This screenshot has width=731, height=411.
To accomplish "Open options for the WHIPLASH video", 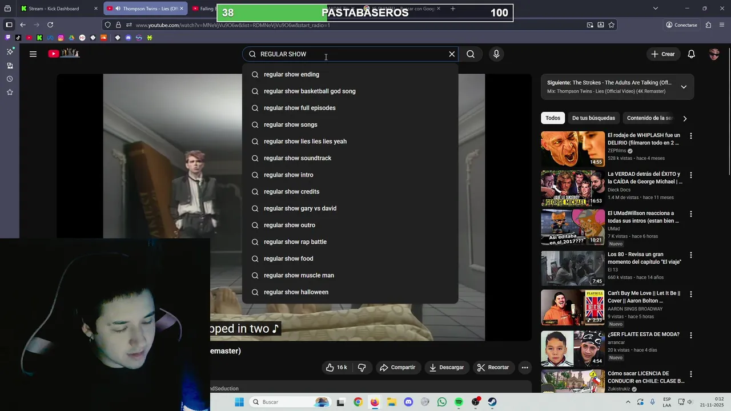I will [691, 136].
